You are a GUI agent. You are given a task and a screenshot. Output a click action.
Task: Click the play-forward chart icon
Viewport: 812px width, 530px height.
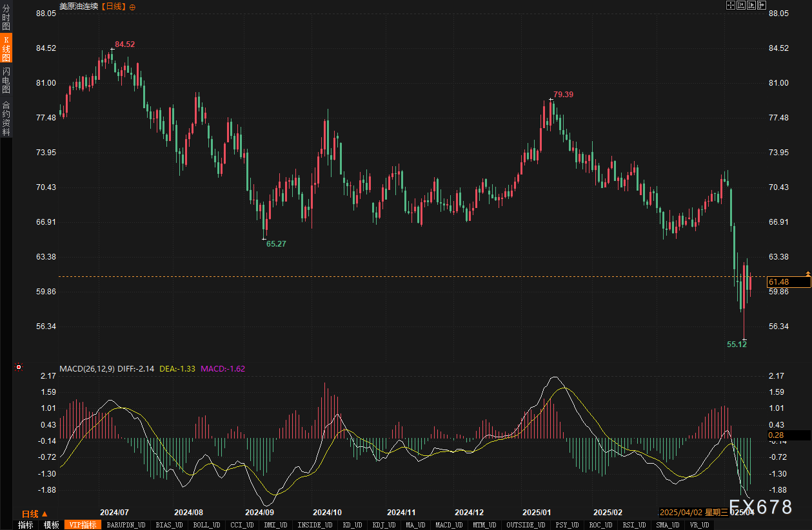coord(751,6)
